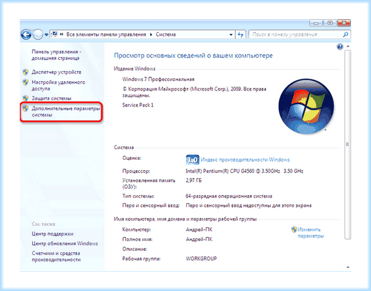Open 'Панель управления - домашняя страница' link
The width and height of the screenshot is (371, 291).
(56, 54)
